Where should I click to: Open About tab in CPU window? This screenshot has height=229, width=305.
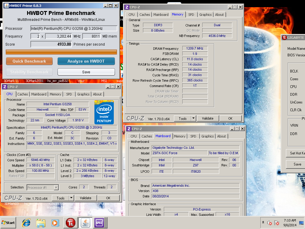tap(97, 94)
